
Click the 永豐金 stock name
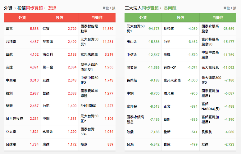[48, 132]
